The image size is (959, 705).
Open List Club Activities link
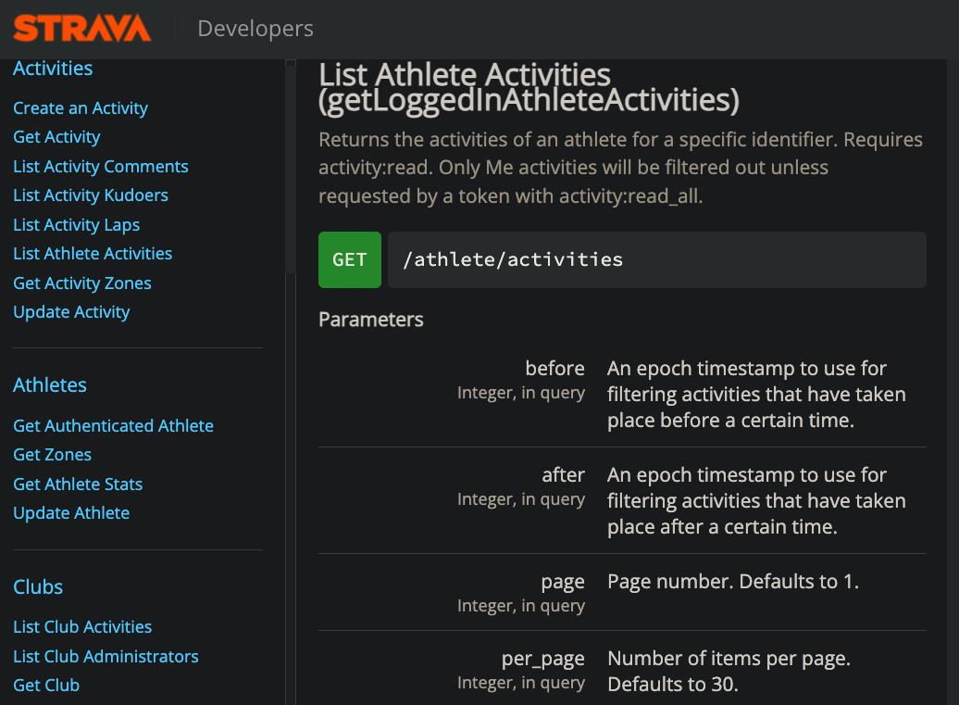[x=82, y=627]
